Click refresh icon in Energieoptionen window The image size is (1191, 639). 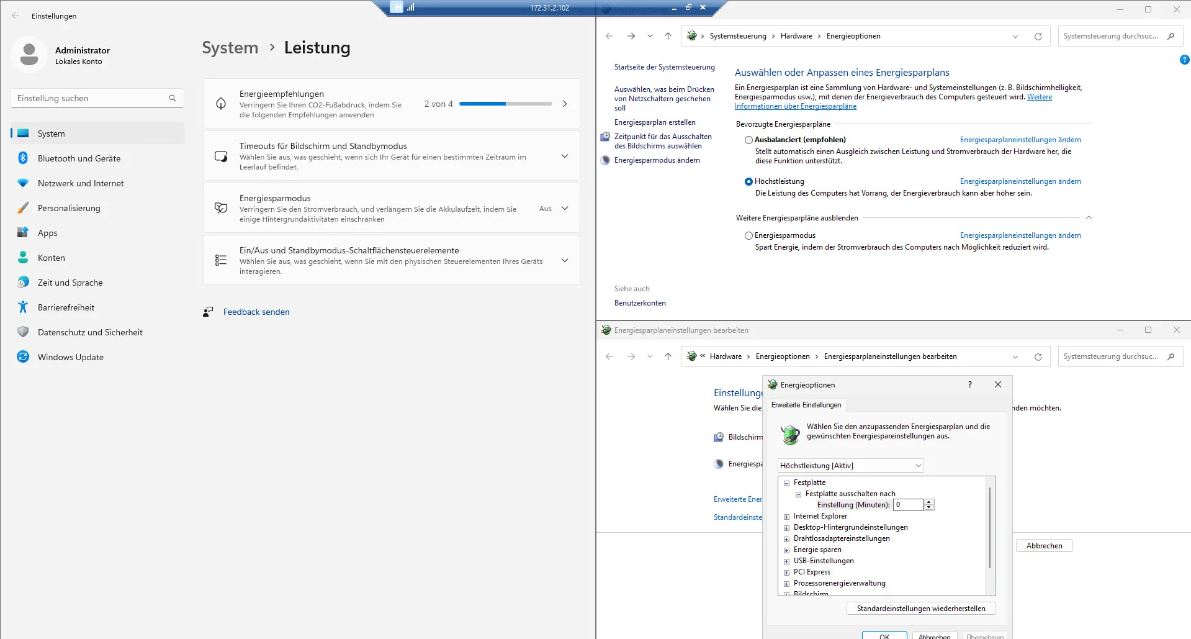point(1038,36)
